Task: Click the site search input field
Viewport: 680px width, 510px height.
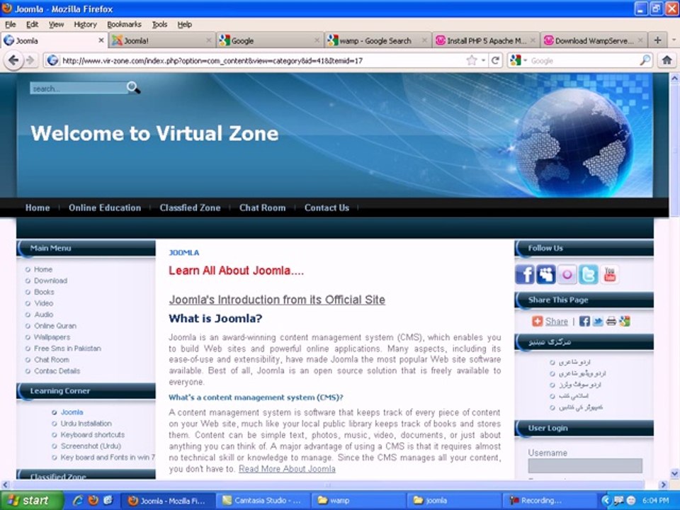Action: click(78, 89)
